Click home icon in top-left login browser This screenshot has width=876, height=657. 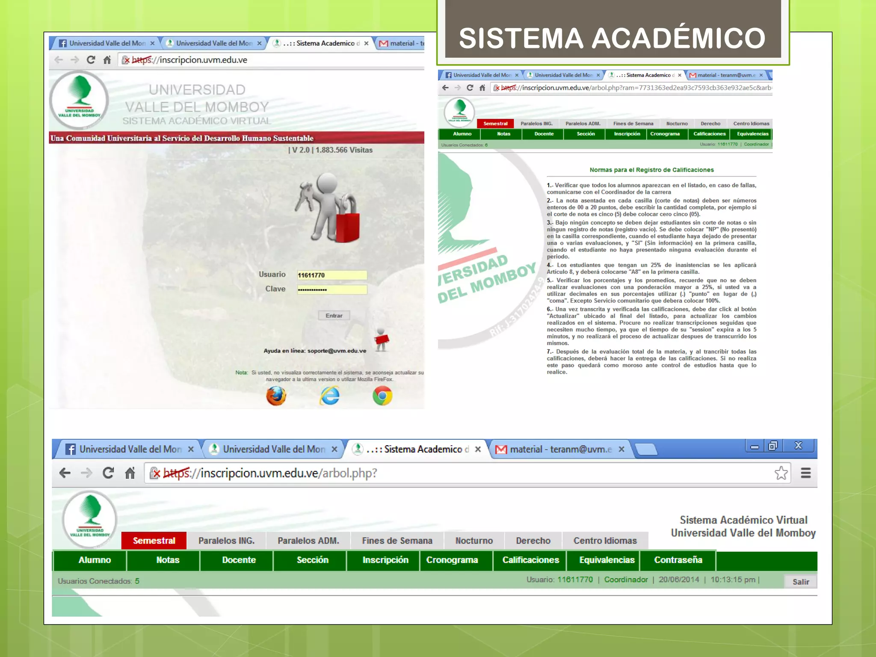coord(107,60)
